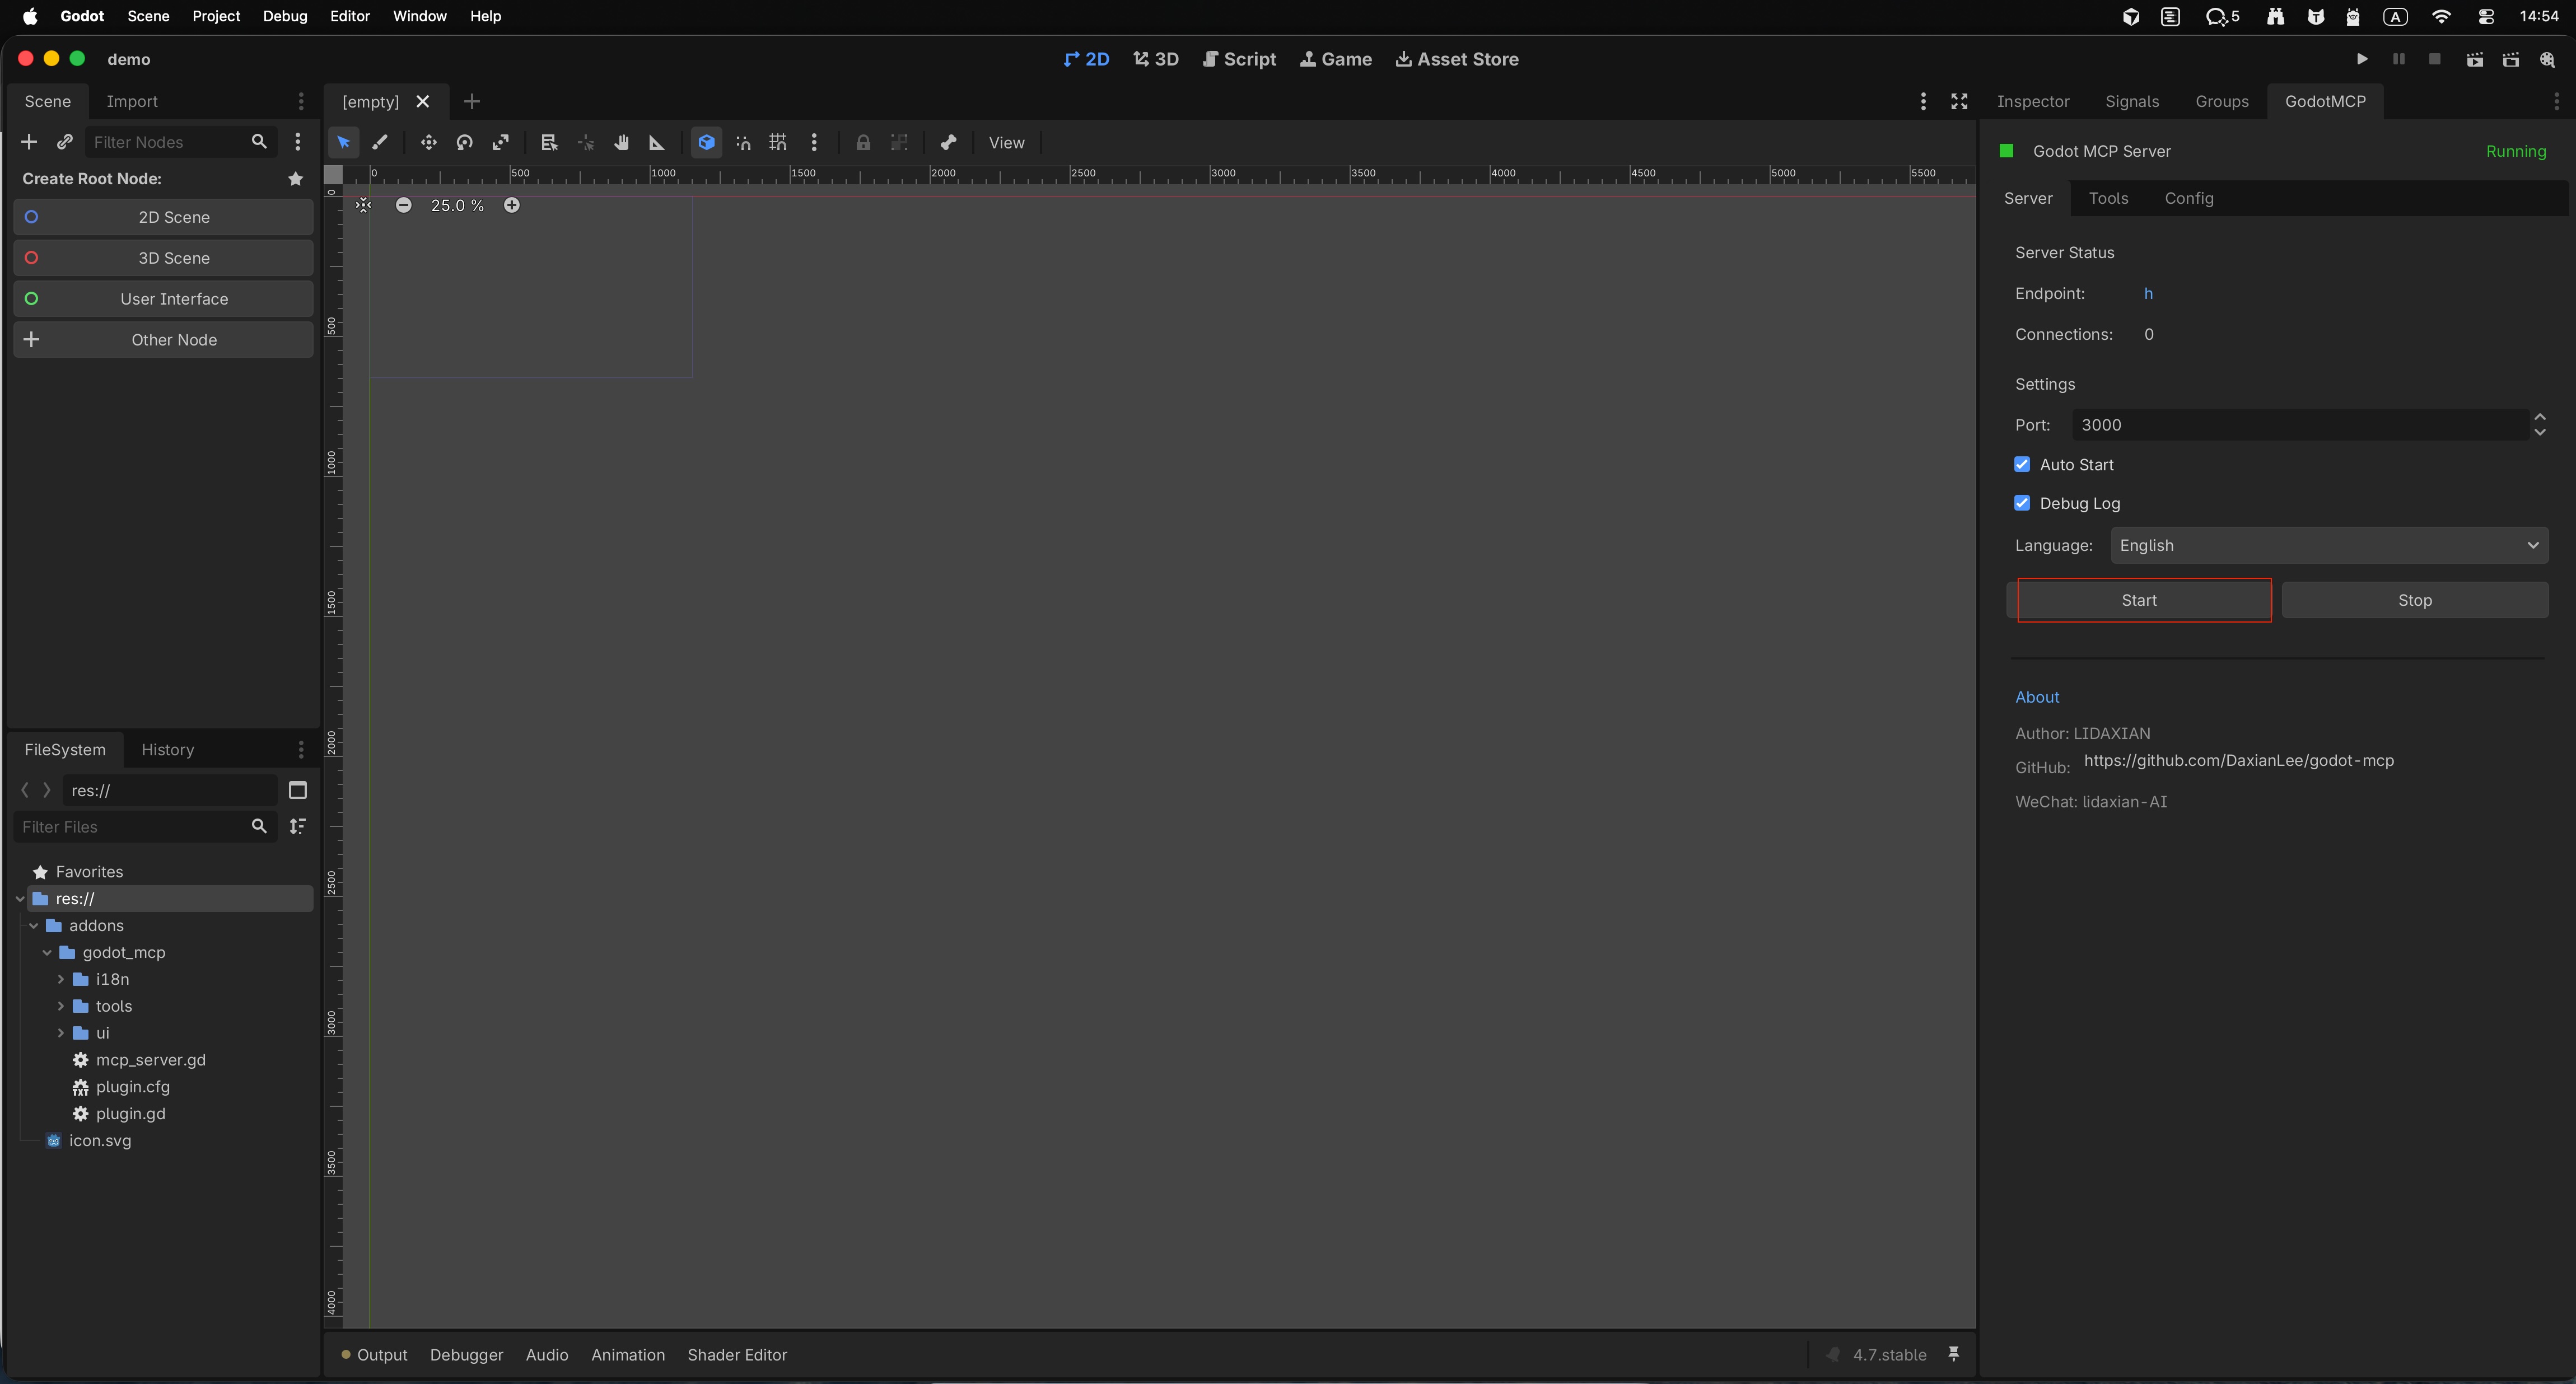Screen dimensions: 2576x1384
Task: Run the current scene clapperboard icon
Action: [x=2475, y=59]
